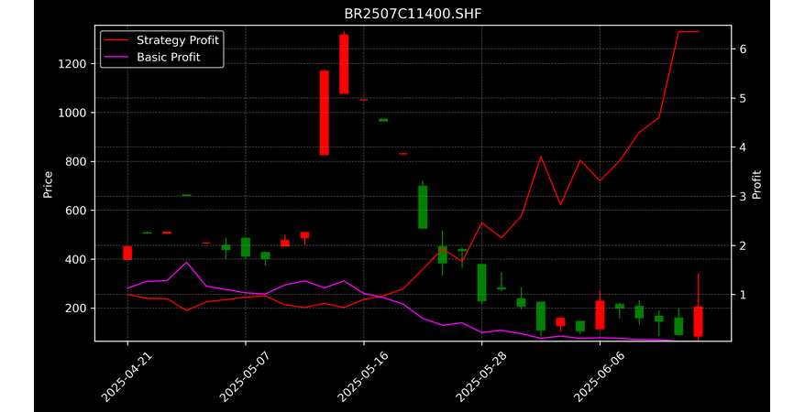This screenshot has height=412, width=805.
Task: Click the profit tick label 6
Action: [x=743, y=49]
